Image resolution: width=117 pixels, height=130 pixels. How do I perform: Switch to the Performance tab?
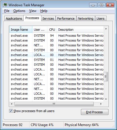click(x=66, y=18)
